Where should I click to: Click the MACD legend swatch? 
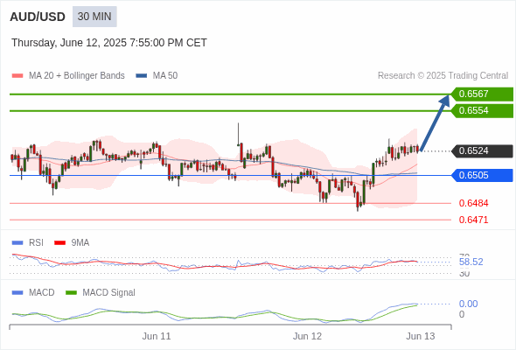click(17, 293)
